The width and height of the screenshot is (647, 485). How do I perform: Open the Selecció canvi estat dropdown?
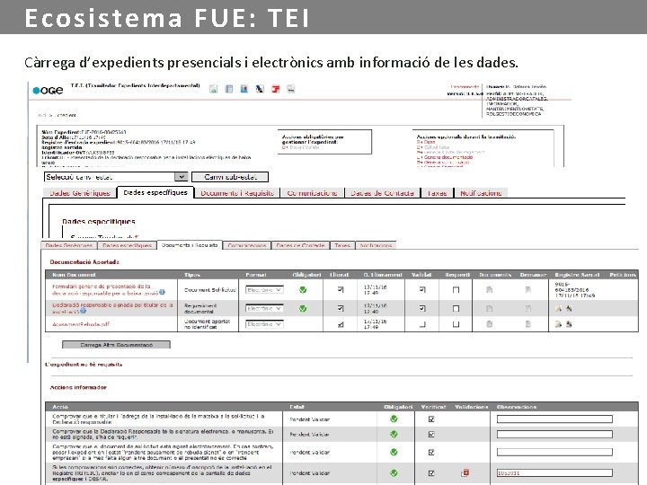[116, 177]
